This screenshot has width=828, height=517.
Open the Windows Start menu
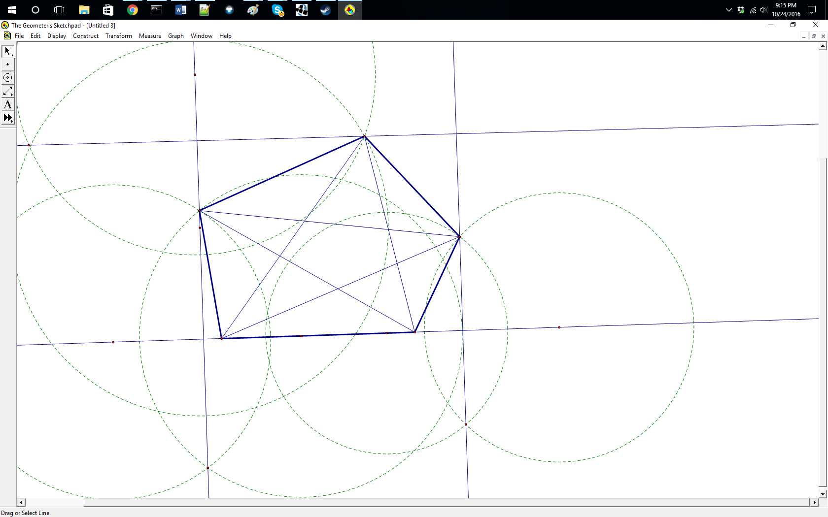pos(12,10)
